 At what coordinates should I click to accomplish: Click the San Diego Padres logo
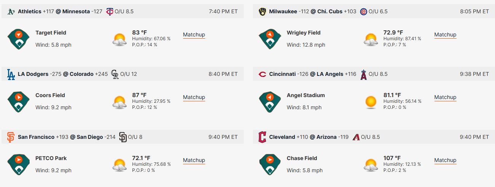click(x=123, y=137)
